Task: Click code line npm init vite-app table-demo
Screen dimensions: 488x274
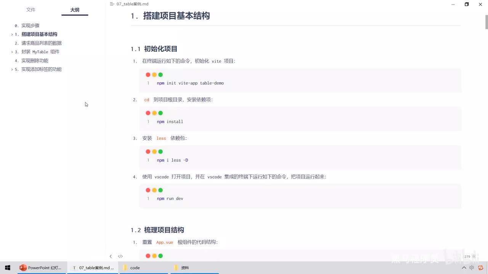Action: [190, 83]
